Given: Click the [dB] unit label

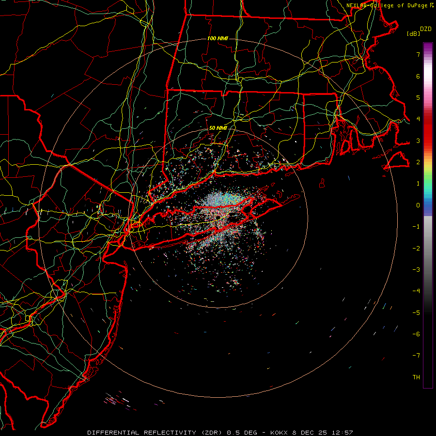Looking at the screenshot, I should [413, 33].
